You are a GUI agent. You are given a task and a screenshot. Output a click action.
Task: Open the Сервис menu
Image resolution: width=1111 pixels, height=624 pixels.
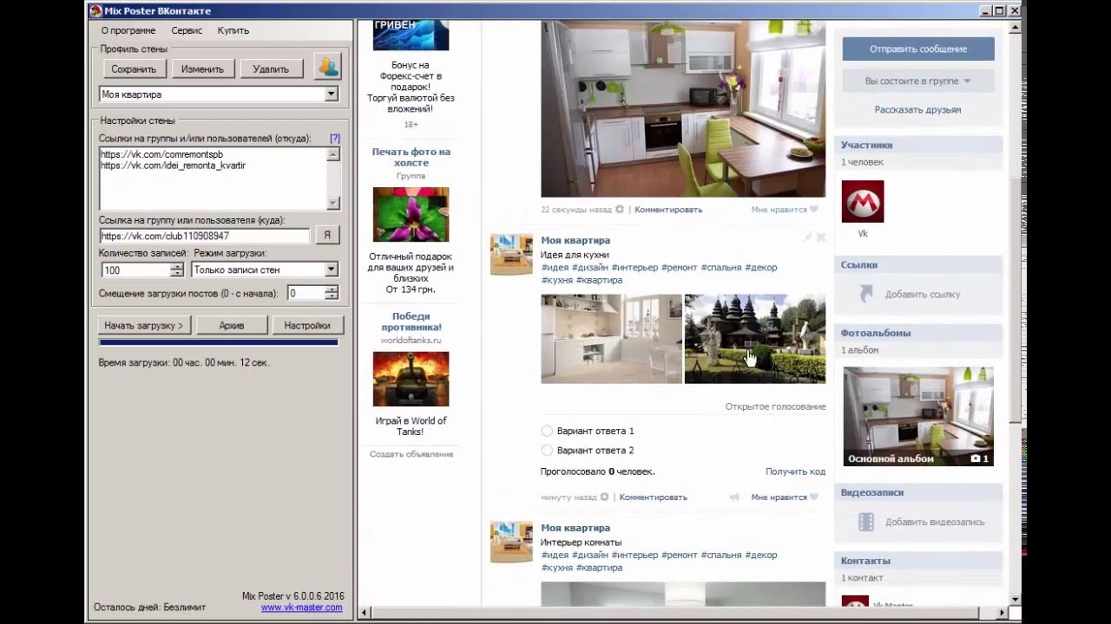click(187, 30)
